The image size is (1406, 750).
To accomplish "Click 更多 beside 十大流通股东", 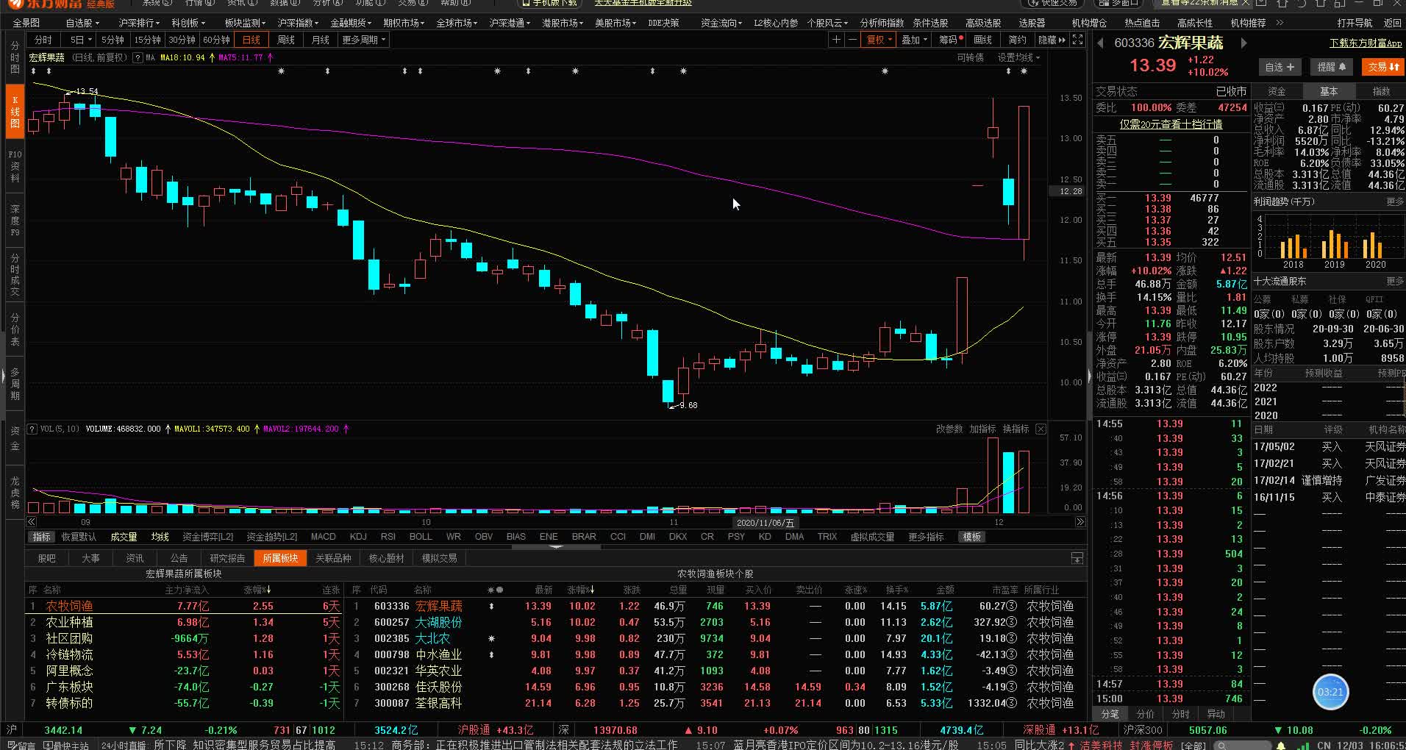I will (1394, 281).
